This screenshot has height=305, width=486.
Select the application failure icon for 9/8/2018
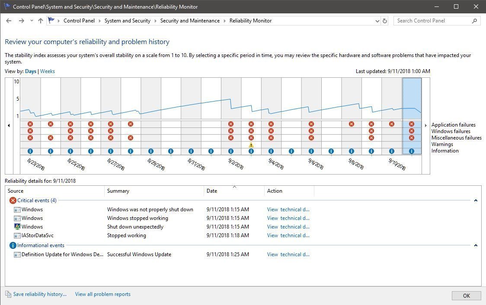(x=351, y=124)
